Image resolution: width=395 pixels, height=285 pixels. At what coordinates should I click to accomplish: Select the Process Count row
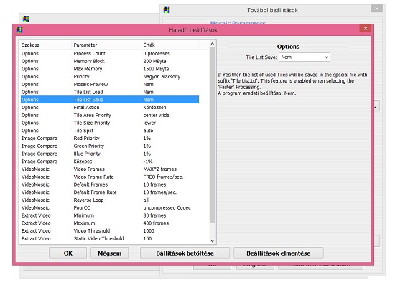pyautogui.click(x=110, y=53)
